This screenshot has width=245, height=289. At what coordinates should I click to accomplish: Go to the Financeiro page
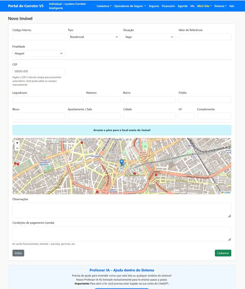point(168,6)
